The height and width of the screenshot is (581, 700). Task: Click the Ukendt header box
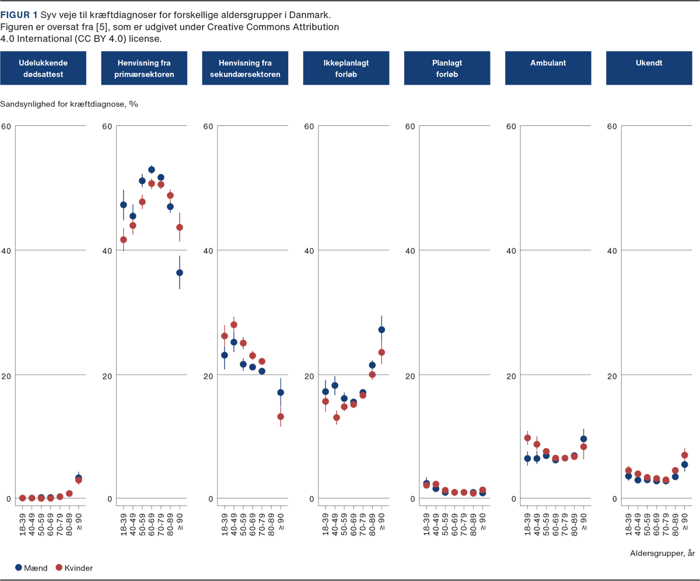(x=649, y=68)
